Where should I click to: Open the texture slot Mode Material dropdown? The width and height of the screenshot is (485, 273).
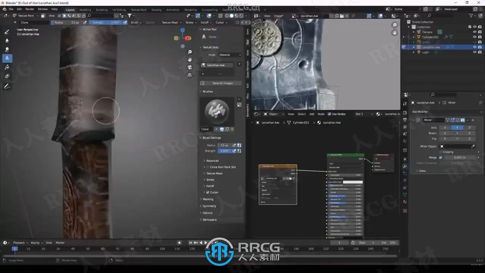[x=230, y=55]
